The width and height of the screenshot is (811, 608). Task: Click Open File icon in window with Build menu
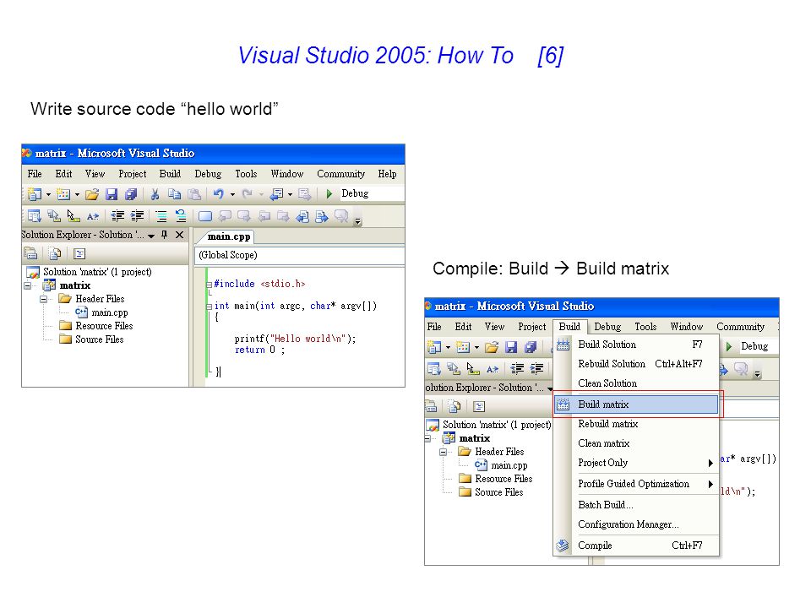492,347
